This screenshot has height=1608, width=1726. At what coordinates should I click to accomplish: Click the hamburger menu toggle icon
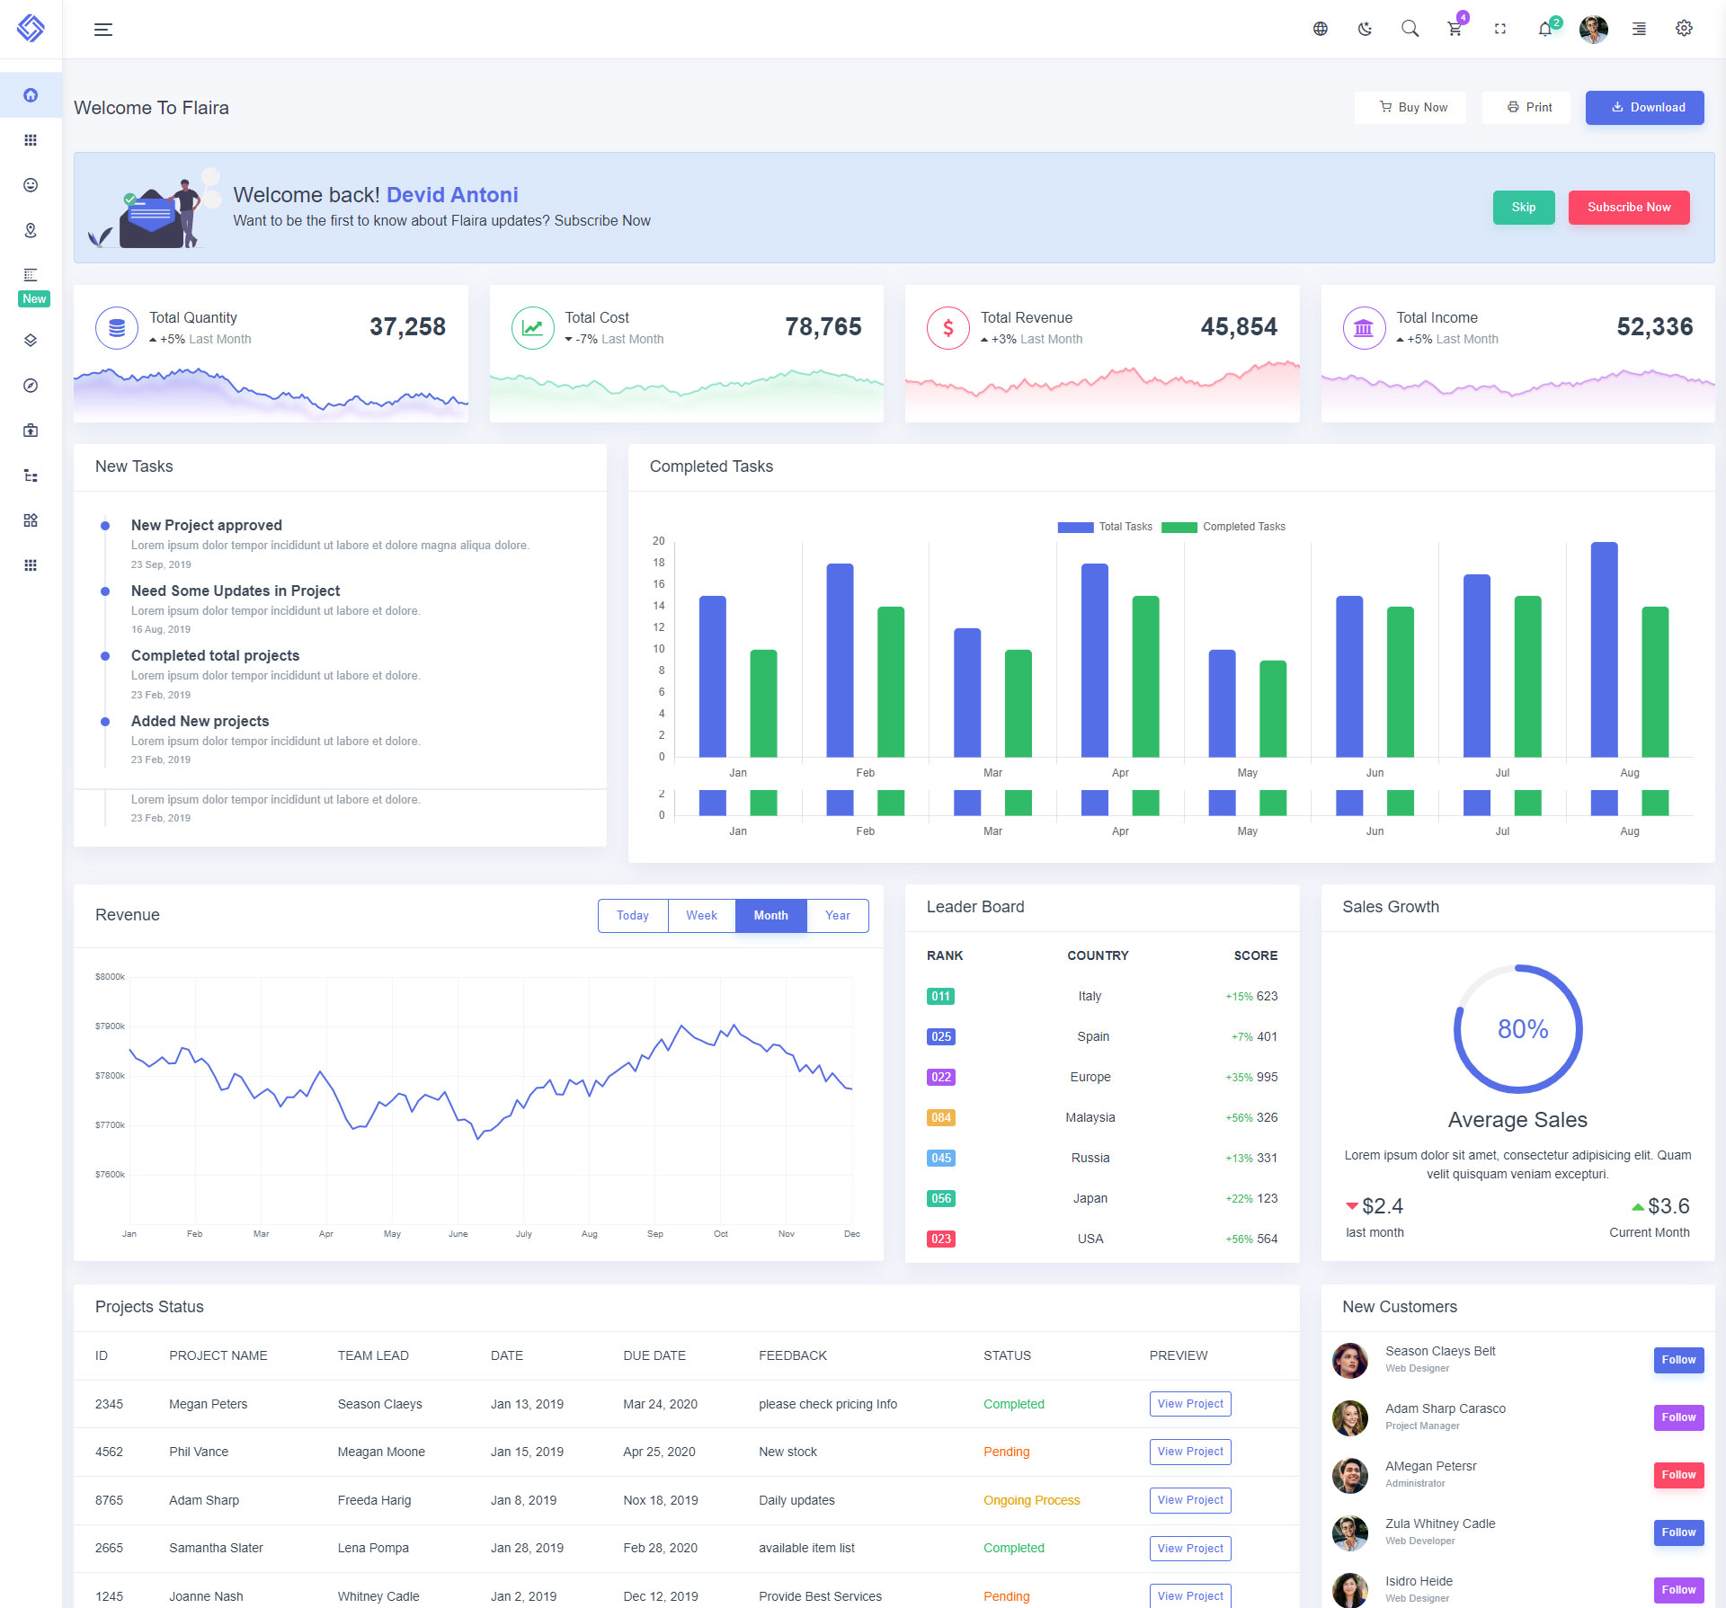[x=103, y=30]
